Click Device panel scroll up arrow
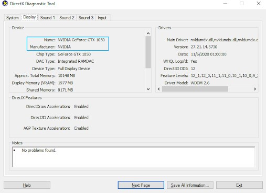 pos(148,33)
